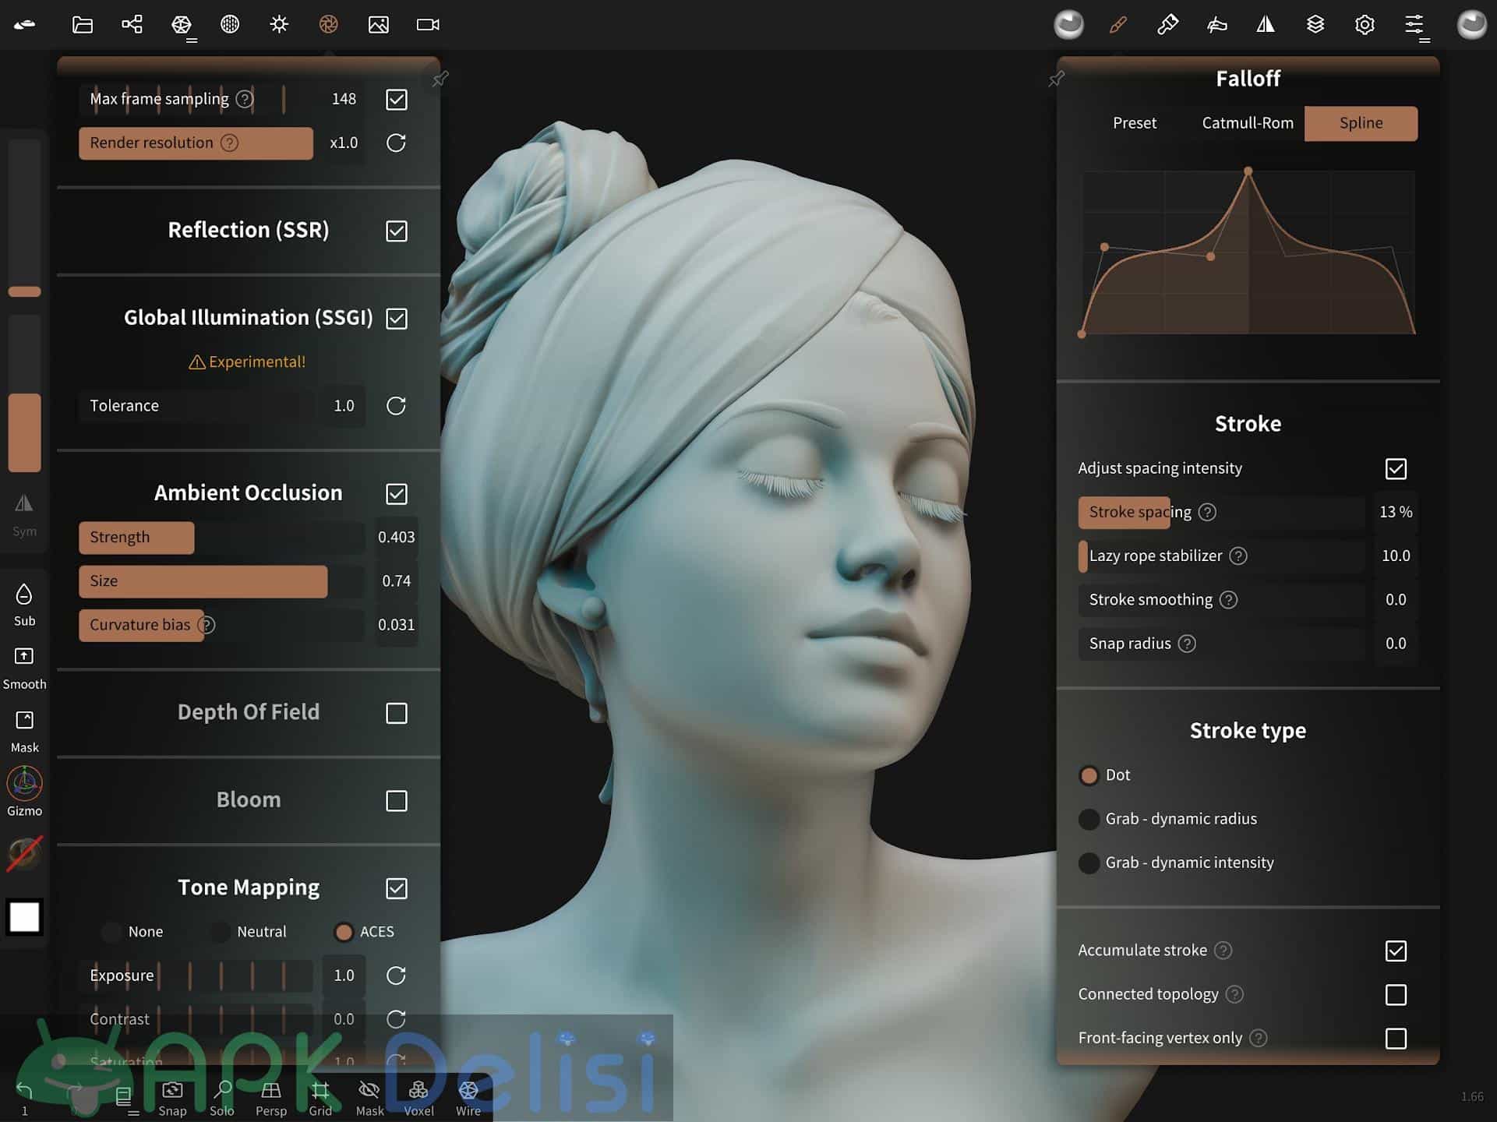Toggle the Tone Mapping checkbox
This screenshot has height=1122, width=1497.
click(x=397, y=888)
